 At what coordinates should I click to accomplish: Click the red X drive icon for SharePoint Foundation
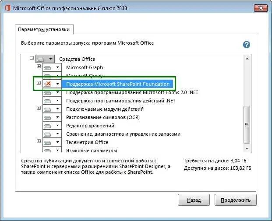pos(47,84)
